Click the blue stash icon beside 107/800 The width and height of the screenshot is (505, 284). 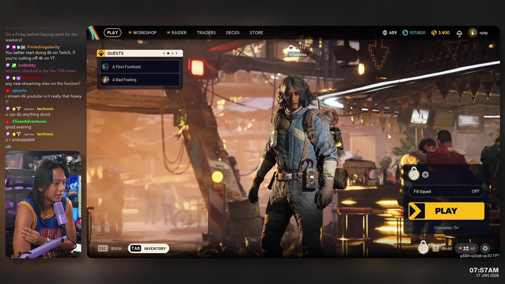tap(405, 33)
